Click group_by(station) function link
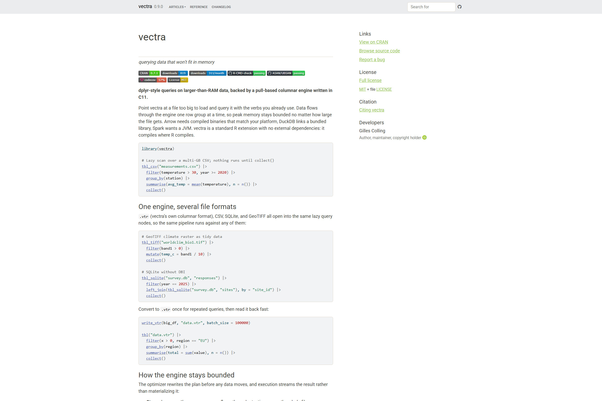The image size is (602, 401). [155, 178]
